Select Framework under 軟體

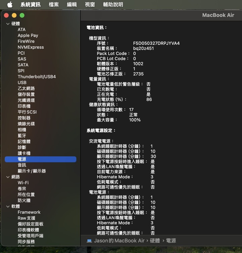point(29,212)
